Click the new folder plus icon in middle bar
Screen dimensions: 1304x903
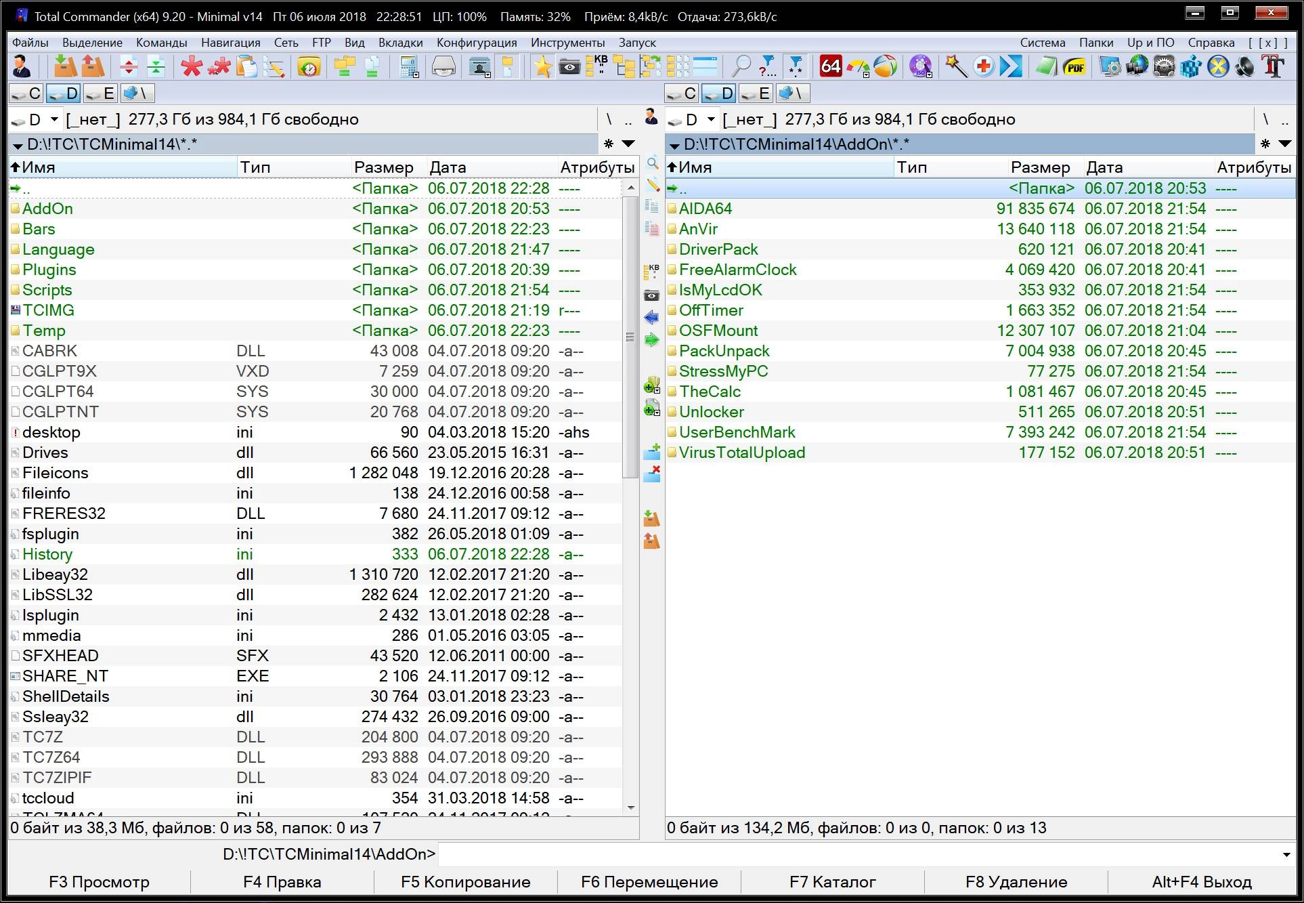point(652,451)
